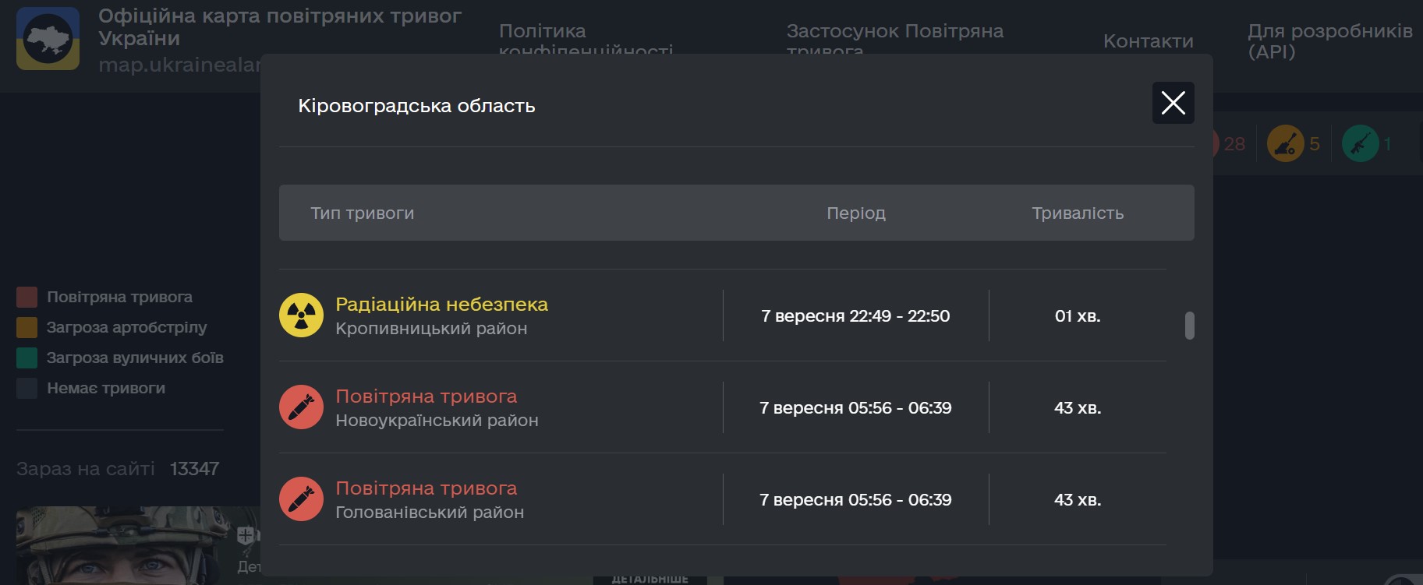
Task: Open Для розробників (API) link
Action: point(1329,41)
